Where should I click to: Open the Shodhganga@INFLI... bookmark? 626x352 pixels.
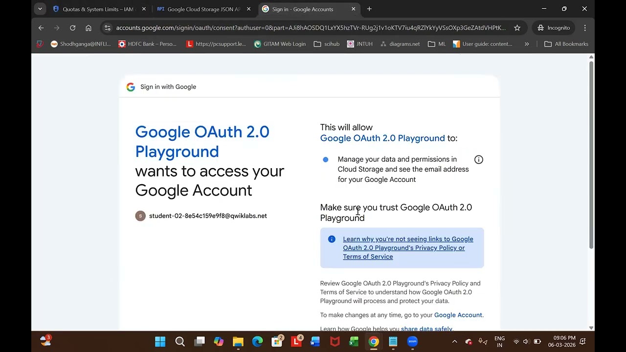(81, 44)
